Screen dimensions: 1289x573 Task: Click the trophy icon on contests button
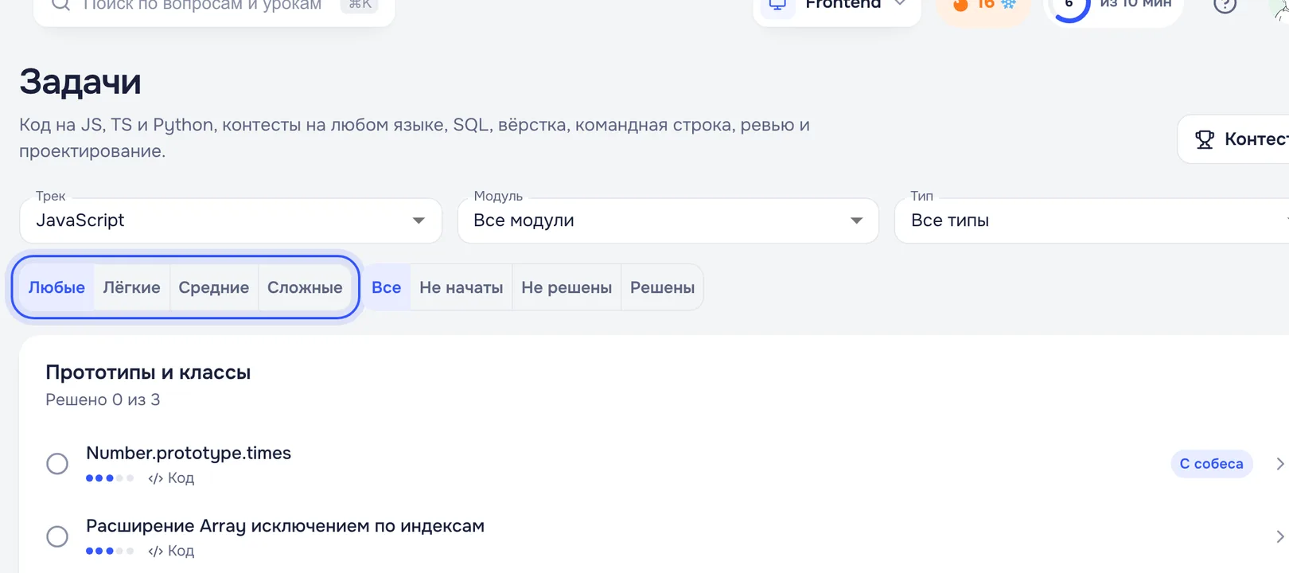[x=1205, y=140]
